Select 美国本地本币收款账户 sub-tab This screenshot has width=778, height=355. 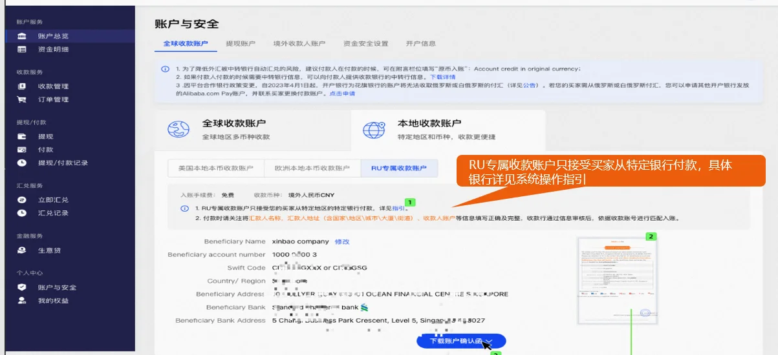(216, 168)
